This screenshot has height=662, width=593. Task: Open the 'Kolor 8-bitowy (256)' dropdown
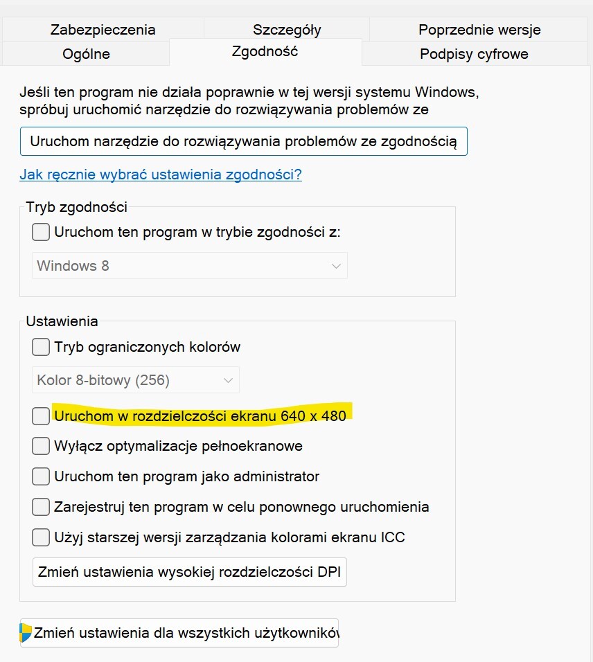click(136, 380)
